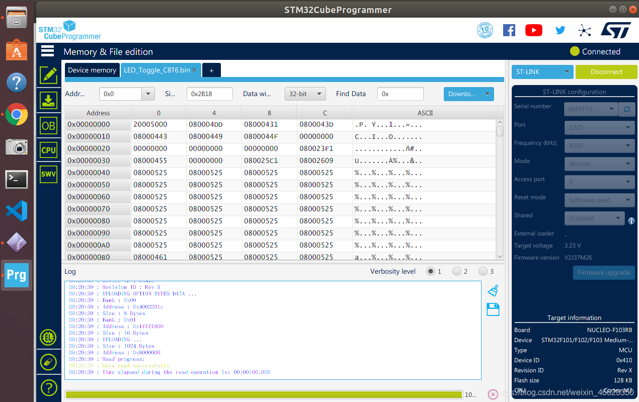The image size is (639, 402).
Task: Click the Connected status indicator
Action: pyautogui.click(x=595, y=51)
